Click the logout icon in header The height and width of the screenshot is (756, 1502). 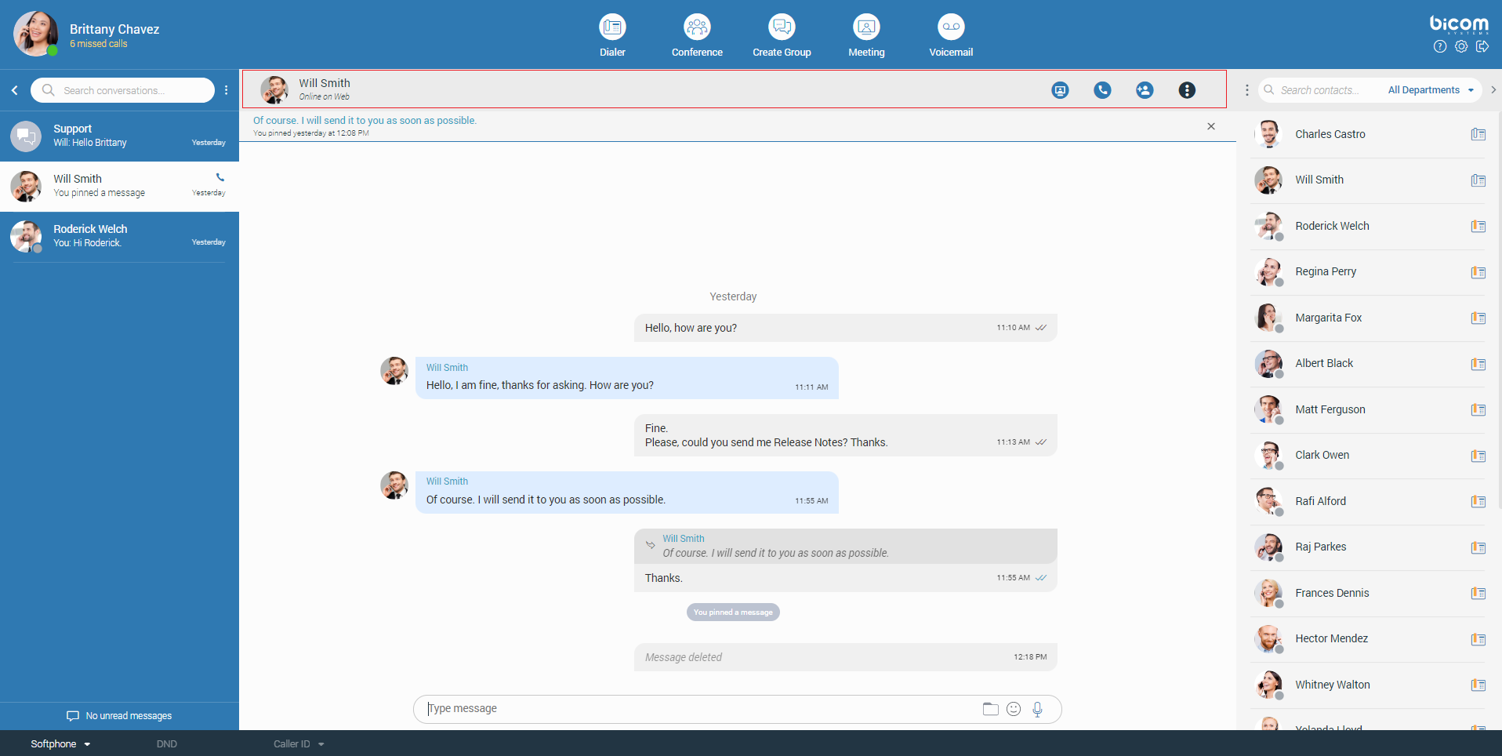(1482, 46)
